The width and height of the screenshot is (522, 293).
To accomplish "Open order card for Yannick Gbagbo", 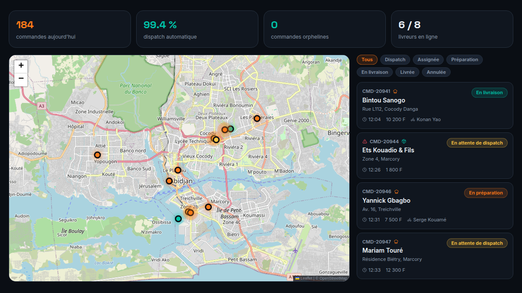I will (x=435, y=206).
